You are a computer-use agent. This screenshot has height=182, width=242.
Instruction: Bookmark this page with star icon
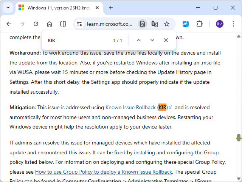tap(167, 24)
